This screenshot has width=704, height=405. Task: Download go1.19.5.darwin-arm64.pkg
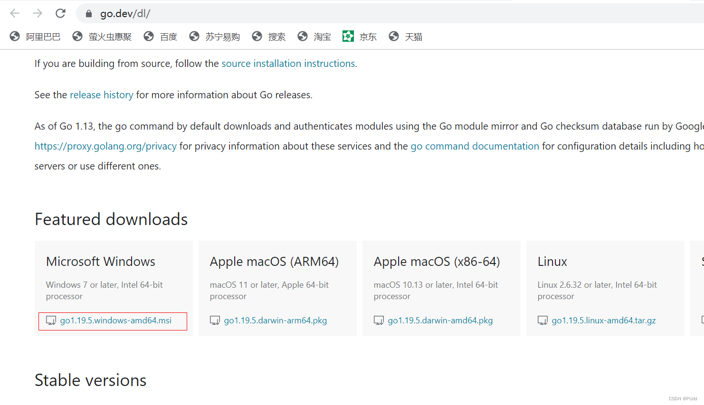pyautogui.click(x=275, y=320)
